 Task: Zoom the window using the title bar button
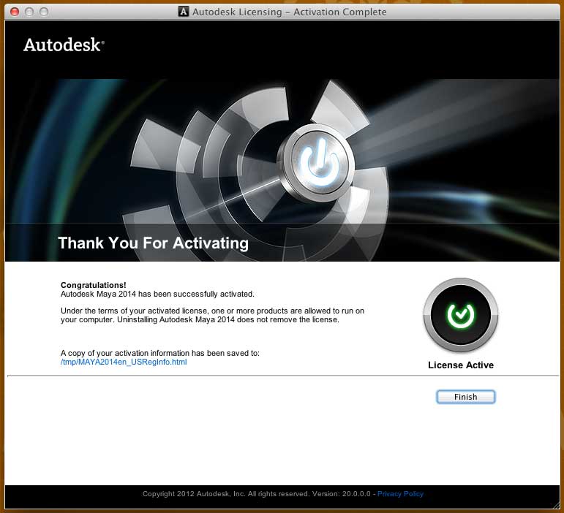[x=44, y=12]
